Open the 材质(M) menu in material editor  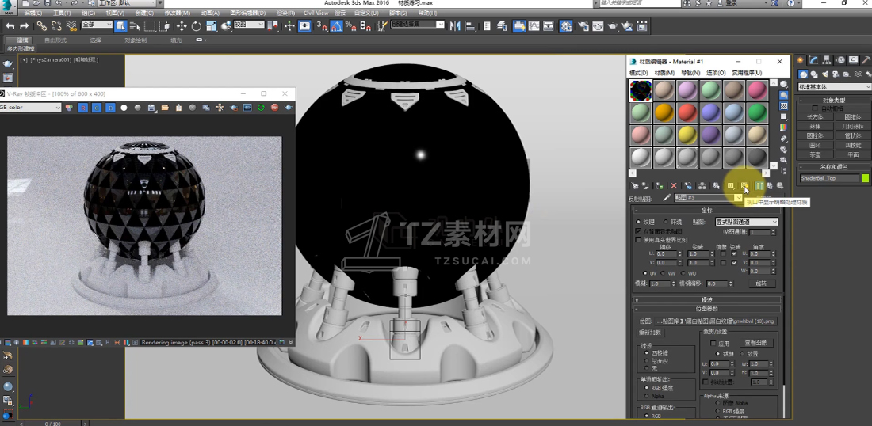pyautogui.click(x=664, y=73)
